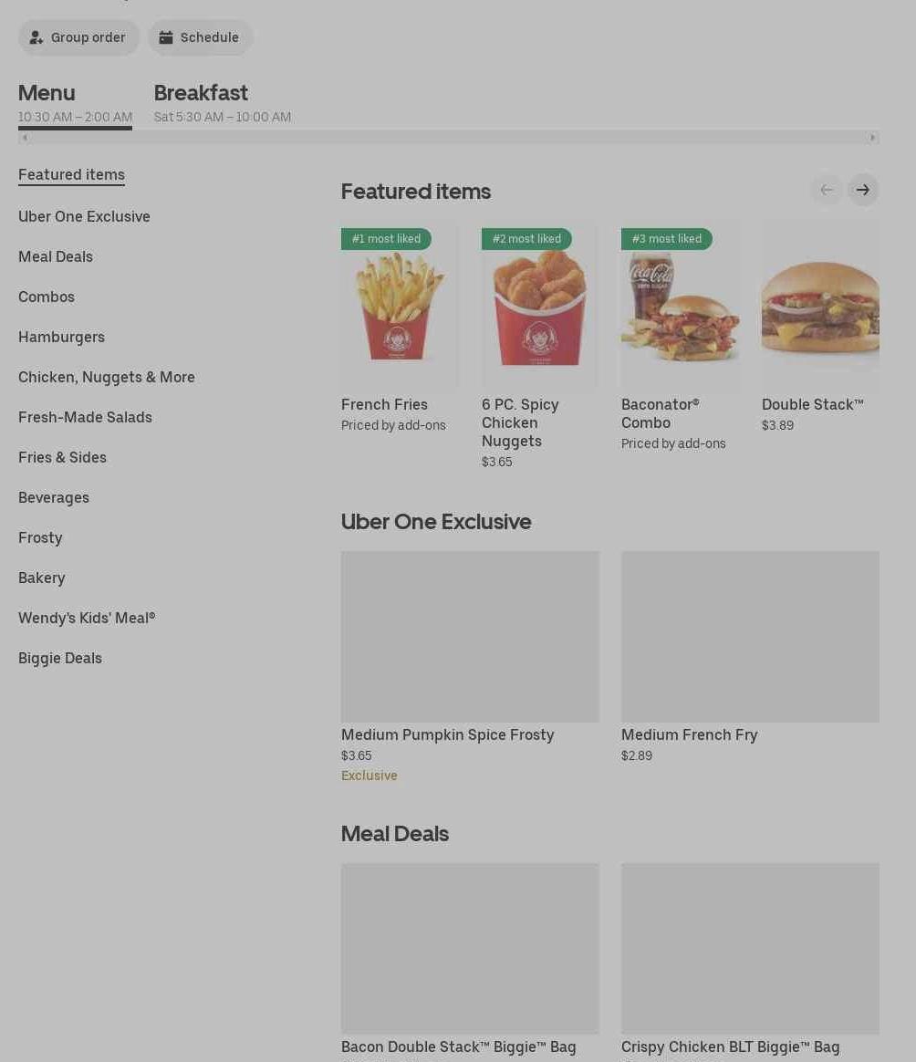Jump to the Frosty category
Screen dimensions: 916x1062
(x=40, y=537)
